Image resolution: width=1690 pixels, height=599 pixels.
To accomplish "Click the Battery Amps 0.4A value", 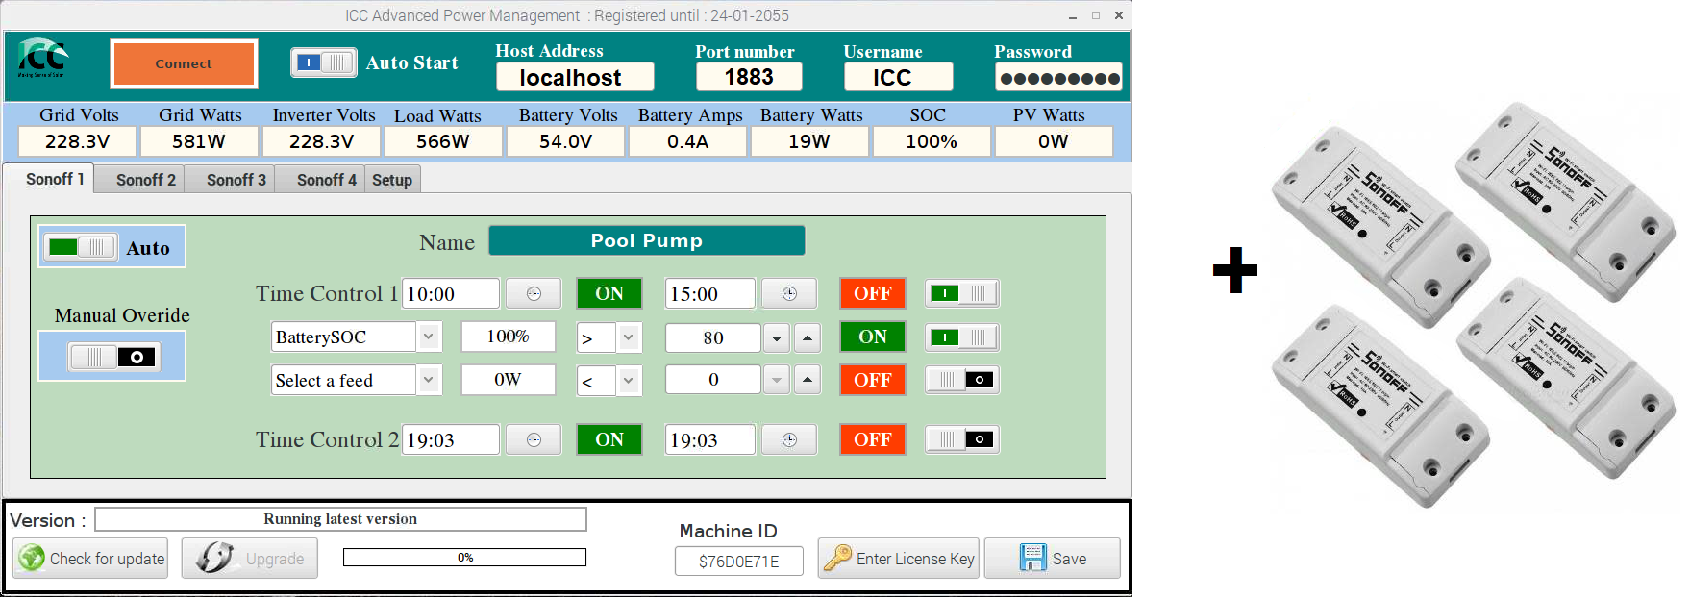I will click(687, 141).
